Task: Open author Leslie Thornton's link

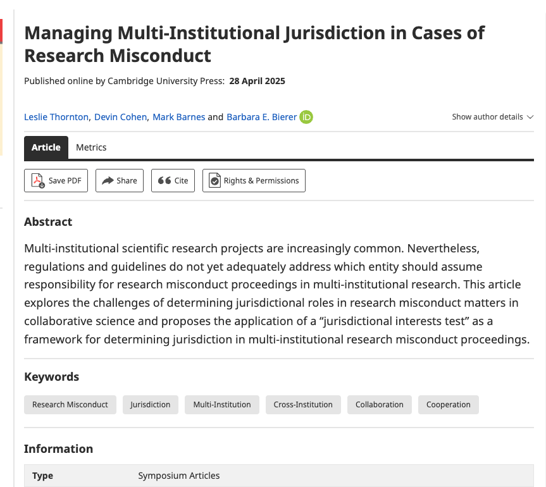Action: pos(56,117)
